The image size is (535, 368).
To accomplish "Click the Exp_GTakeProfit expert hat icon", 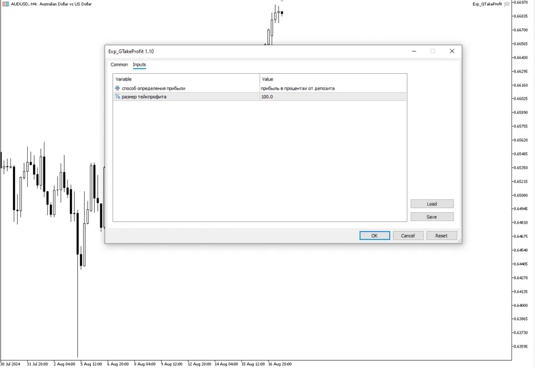I will click(x=507, y=4).
